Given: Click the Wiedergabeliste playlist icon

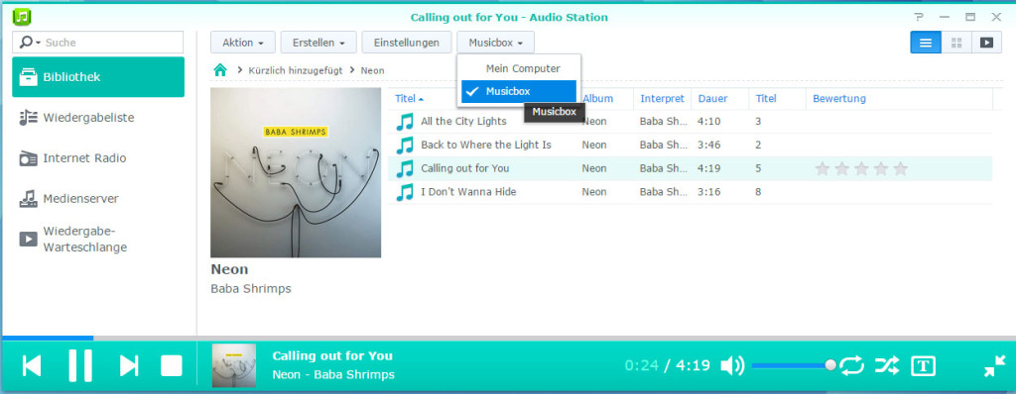Looking at the screenshot, I should pyautogui.click(x=29, y=118).
